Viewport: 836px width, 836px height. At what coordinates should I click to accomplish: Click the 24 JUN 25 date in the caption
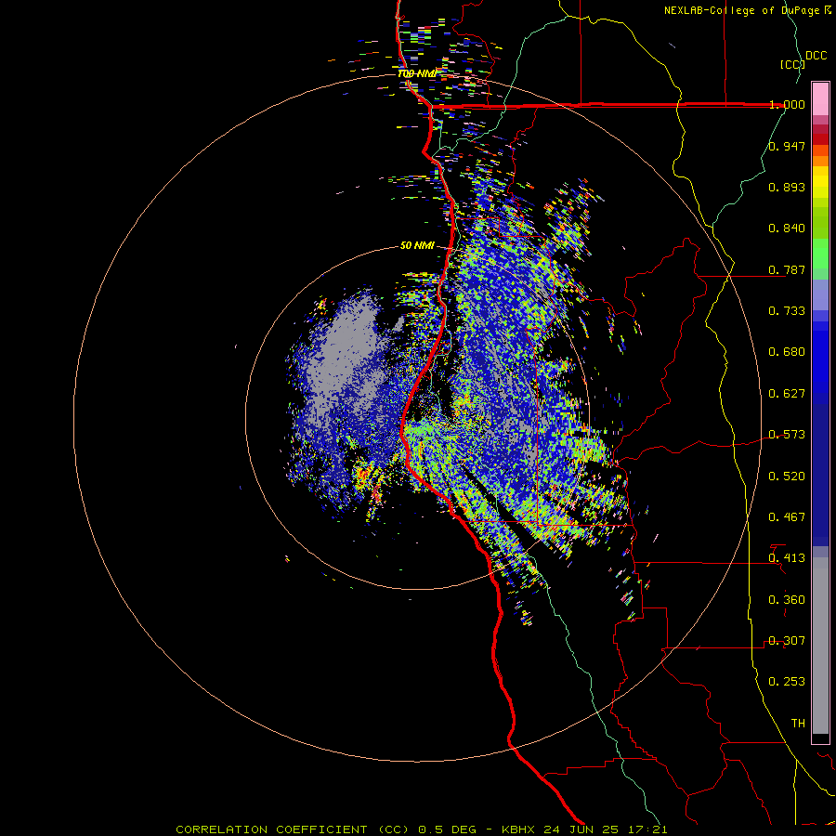coord(581,829)
